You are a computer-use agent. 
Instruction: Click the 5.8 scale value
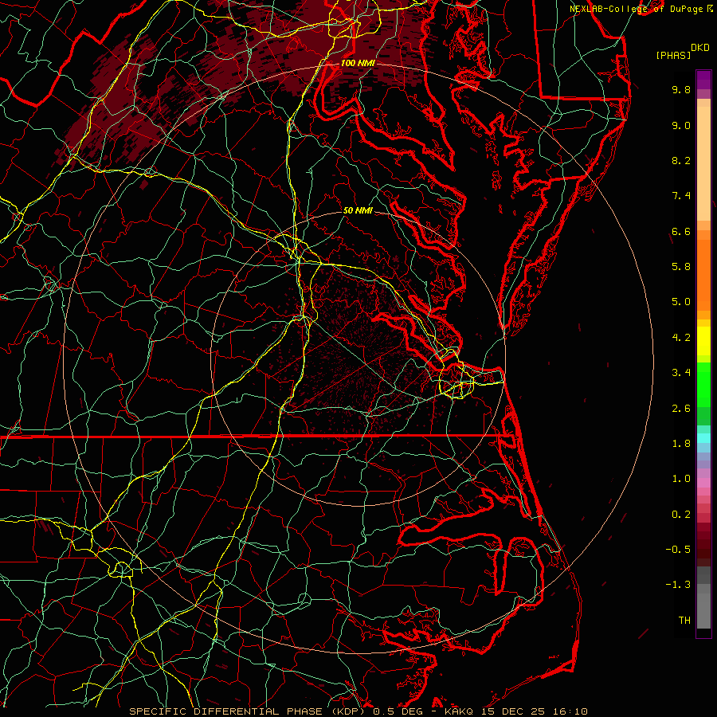pyautogui.click(x=681, y=267)
